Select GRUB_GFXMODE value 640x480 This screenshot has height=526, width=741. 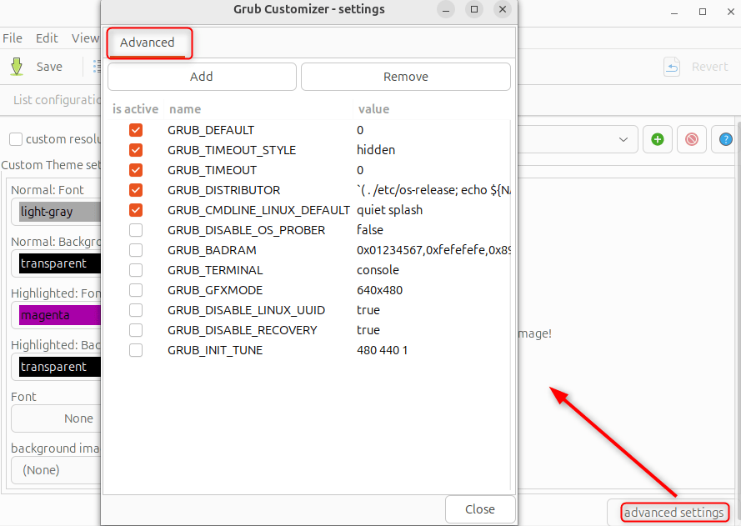[x=379, y=290]
